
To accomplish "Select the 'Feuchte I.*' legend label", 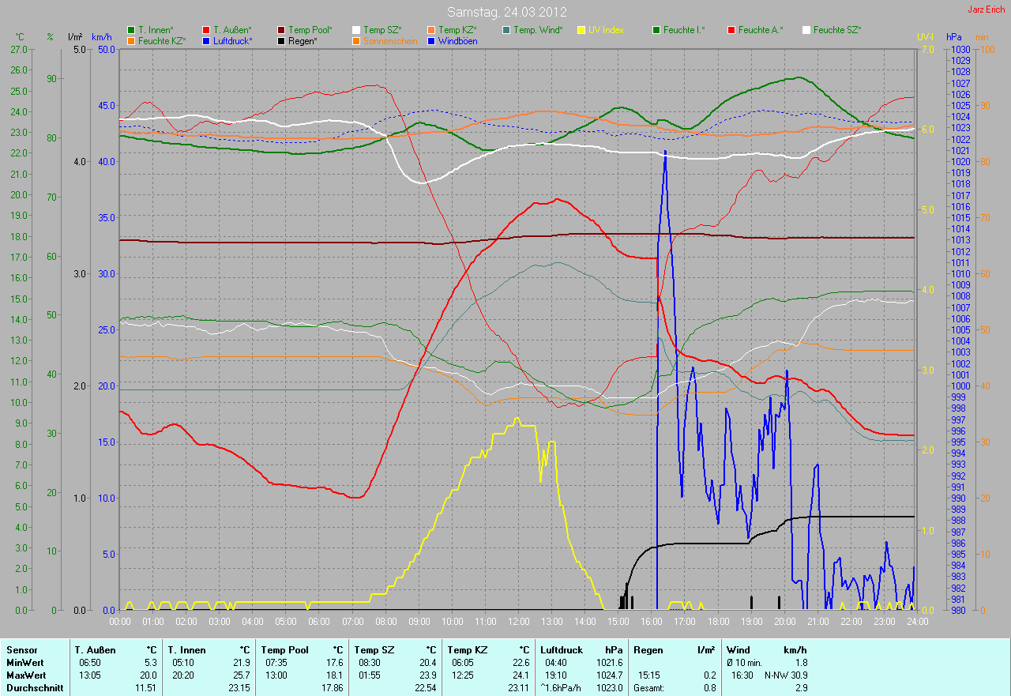I will [684, 30].
